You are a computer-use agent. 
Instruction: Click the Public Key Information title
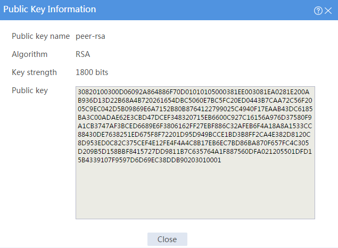coord(50,9)
